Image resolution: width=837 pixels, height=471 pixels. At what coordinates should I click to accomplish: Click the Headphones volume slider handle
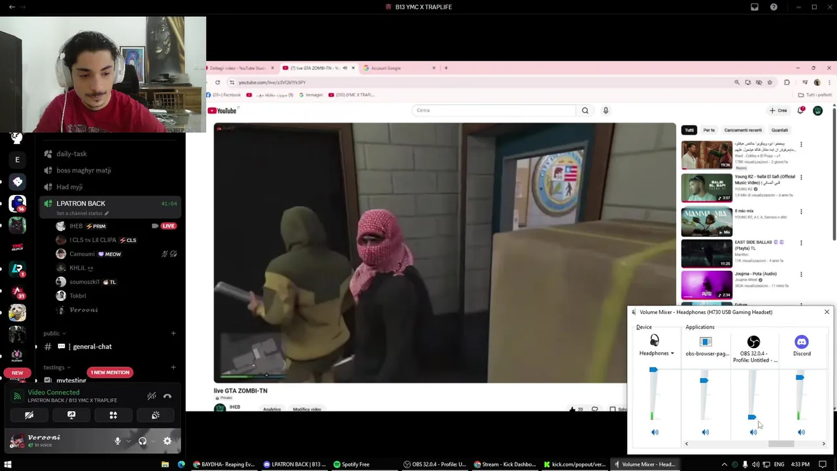click(x=653, y=370)
